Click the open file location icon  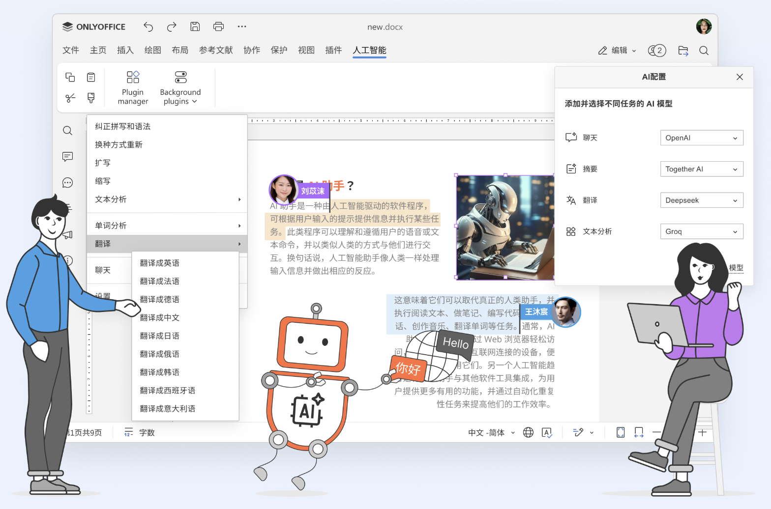[x=683, y=50]
